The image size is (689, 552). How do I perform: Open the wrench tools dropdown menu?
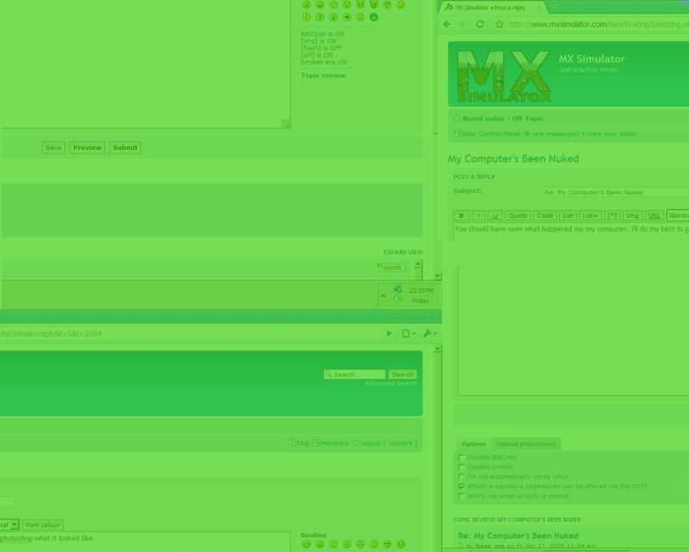(x=429, y=333)
